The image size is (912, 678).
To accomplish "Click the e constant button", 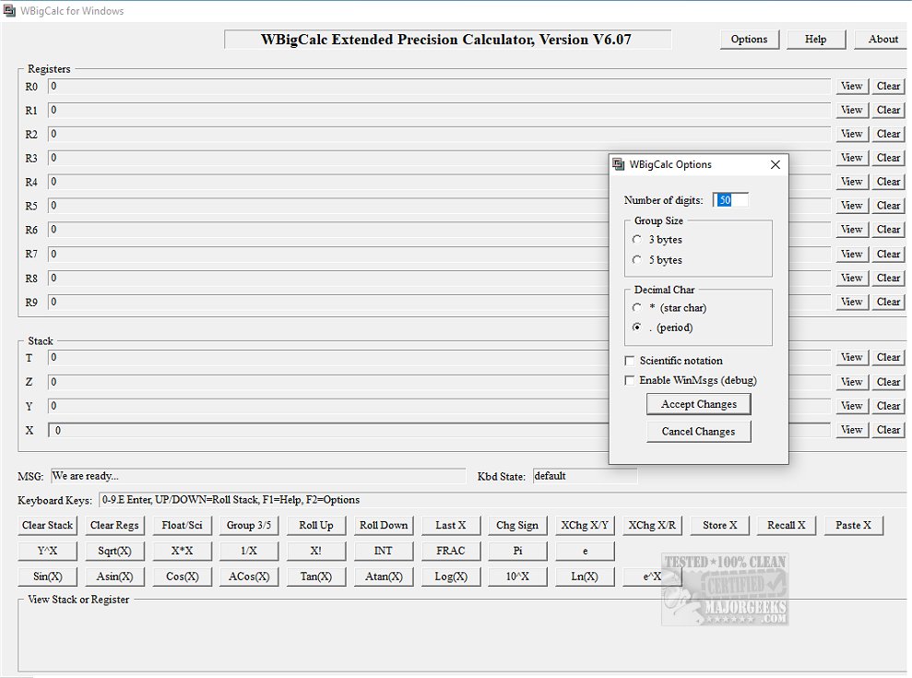I will tap(585, 551).
